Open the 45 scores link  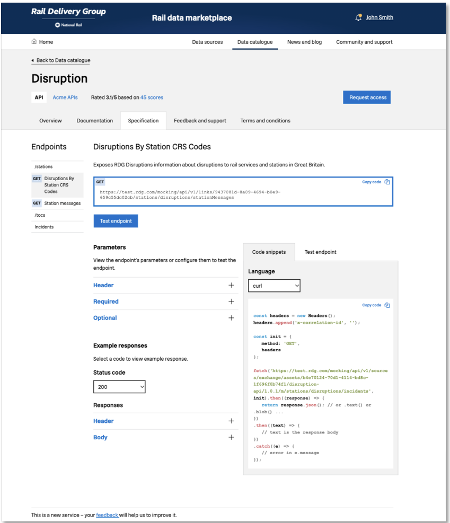click(152, 97)
